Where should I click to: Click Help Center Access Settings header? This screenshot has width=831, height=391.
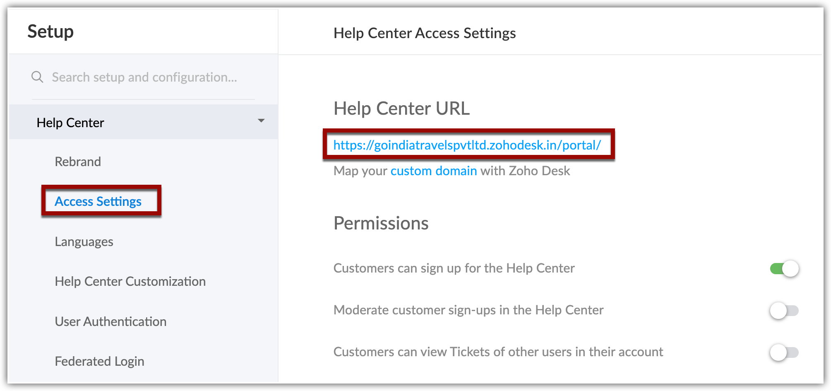(x=425, y=33)
